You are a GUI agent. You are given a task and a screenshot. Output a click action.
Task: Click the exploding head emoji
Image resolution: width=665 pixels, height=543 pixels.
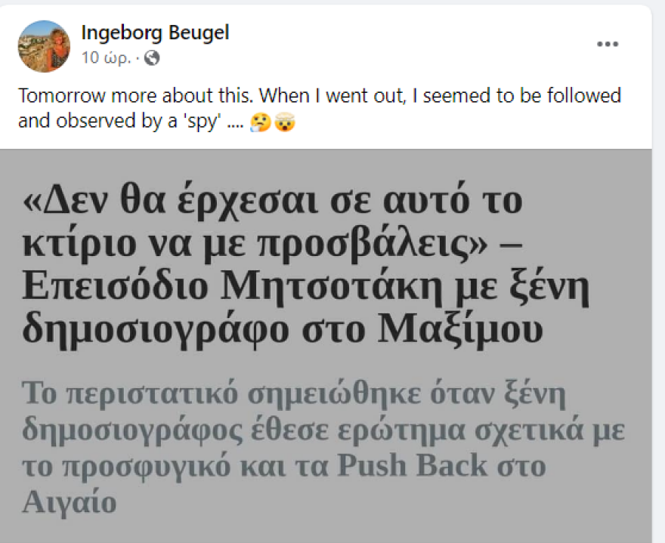(x=286, y=122)
